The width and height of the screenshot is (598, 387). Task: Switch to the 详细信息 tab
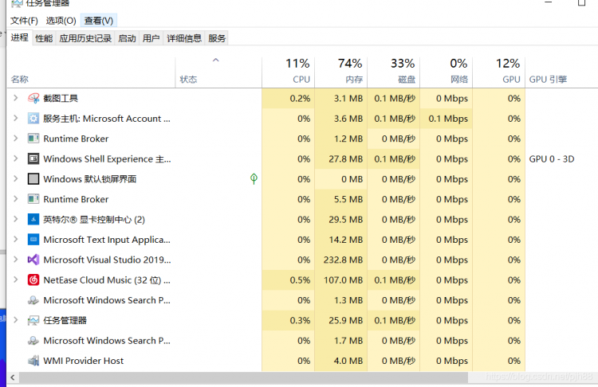pos(184,38)
